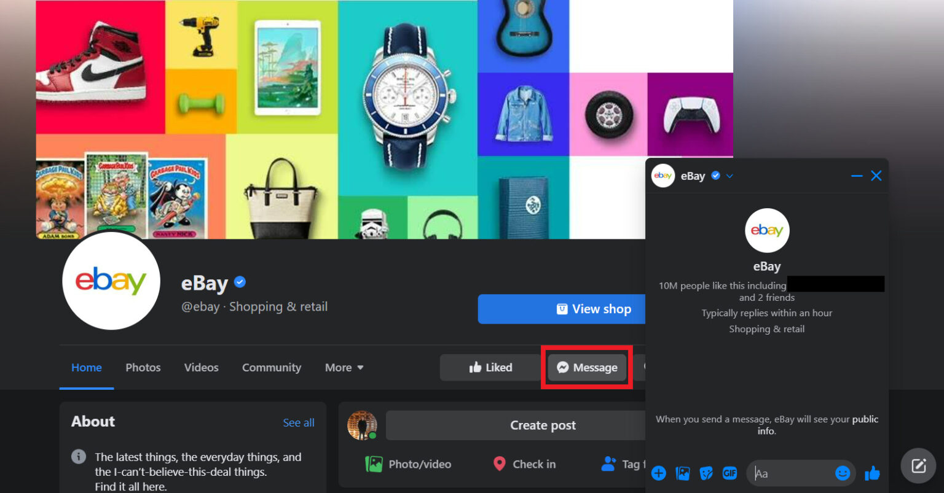Open the GIF picker in chat
Screen dimensions: 944x493
(730, 473)
